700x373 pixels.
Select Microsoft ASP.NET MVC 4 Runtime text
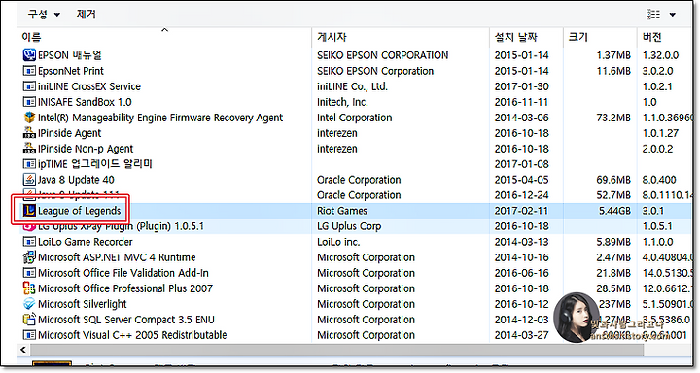[117, 257]
